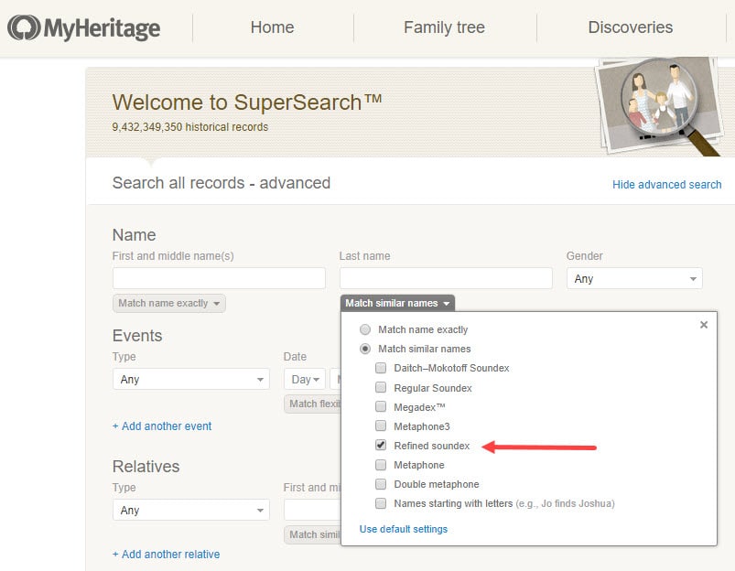Enable Names starting with letters checkbox
Viewport: 735px width, 571px height.
[381, 503]
